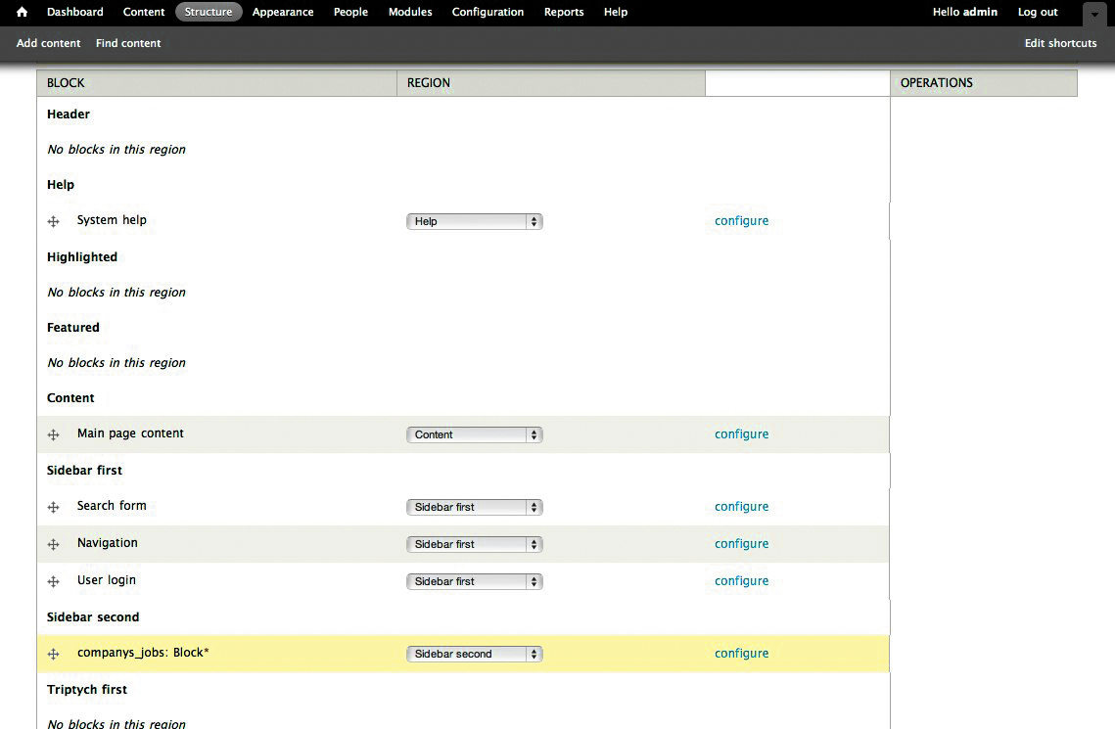Image resolution: width=1115 pixels, height=729 pixels.
Task: Grab the drag handle for User login
Action: (53, 581)
